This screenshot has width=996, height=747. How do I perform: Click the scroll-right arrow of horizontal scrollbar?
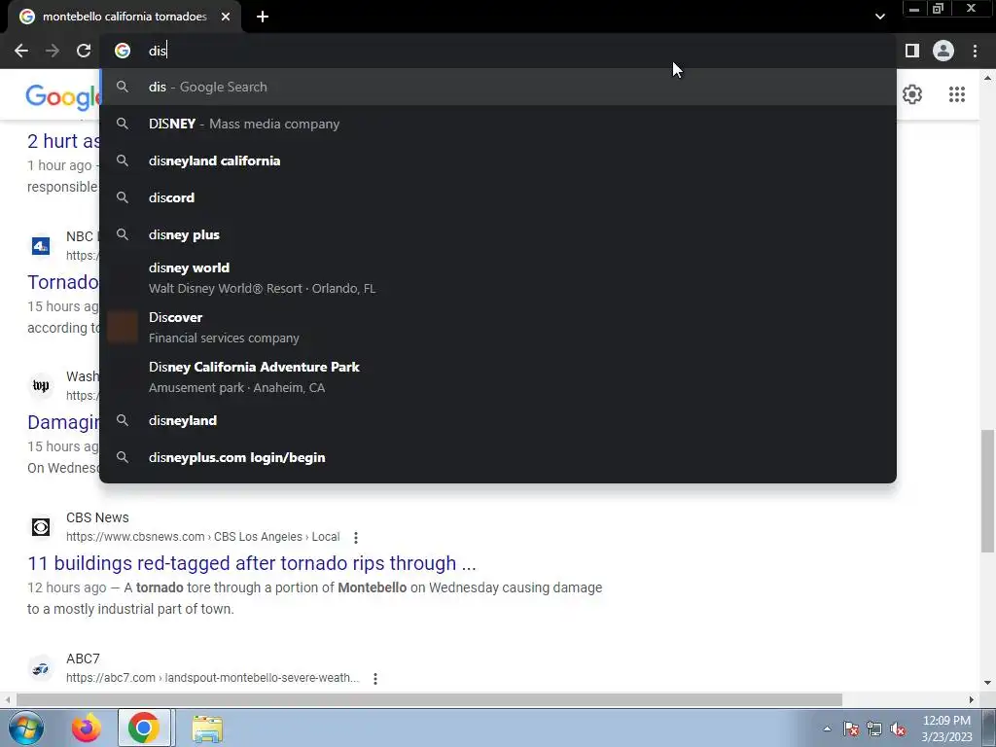point(972,699)
